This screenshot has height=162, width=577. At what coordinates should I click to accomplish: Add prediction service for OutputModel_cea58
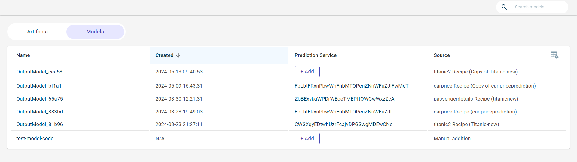tap(307, 72)
